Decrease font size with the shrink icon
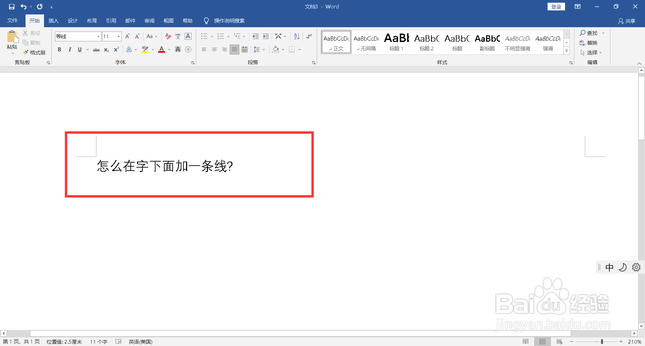Viewport: 645px width, 346px height. (x=137, y=36)
